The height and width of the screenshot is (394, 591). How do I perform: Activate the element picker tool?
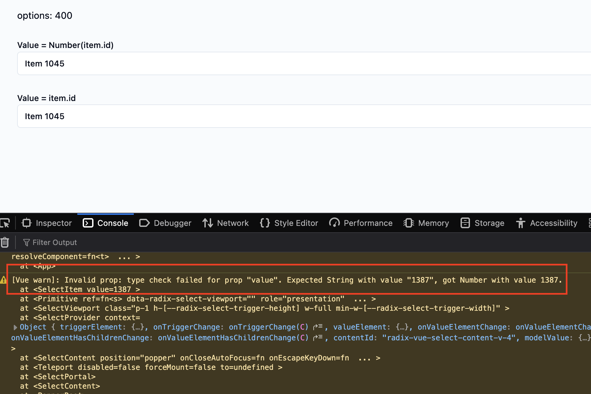pos(5,223)
